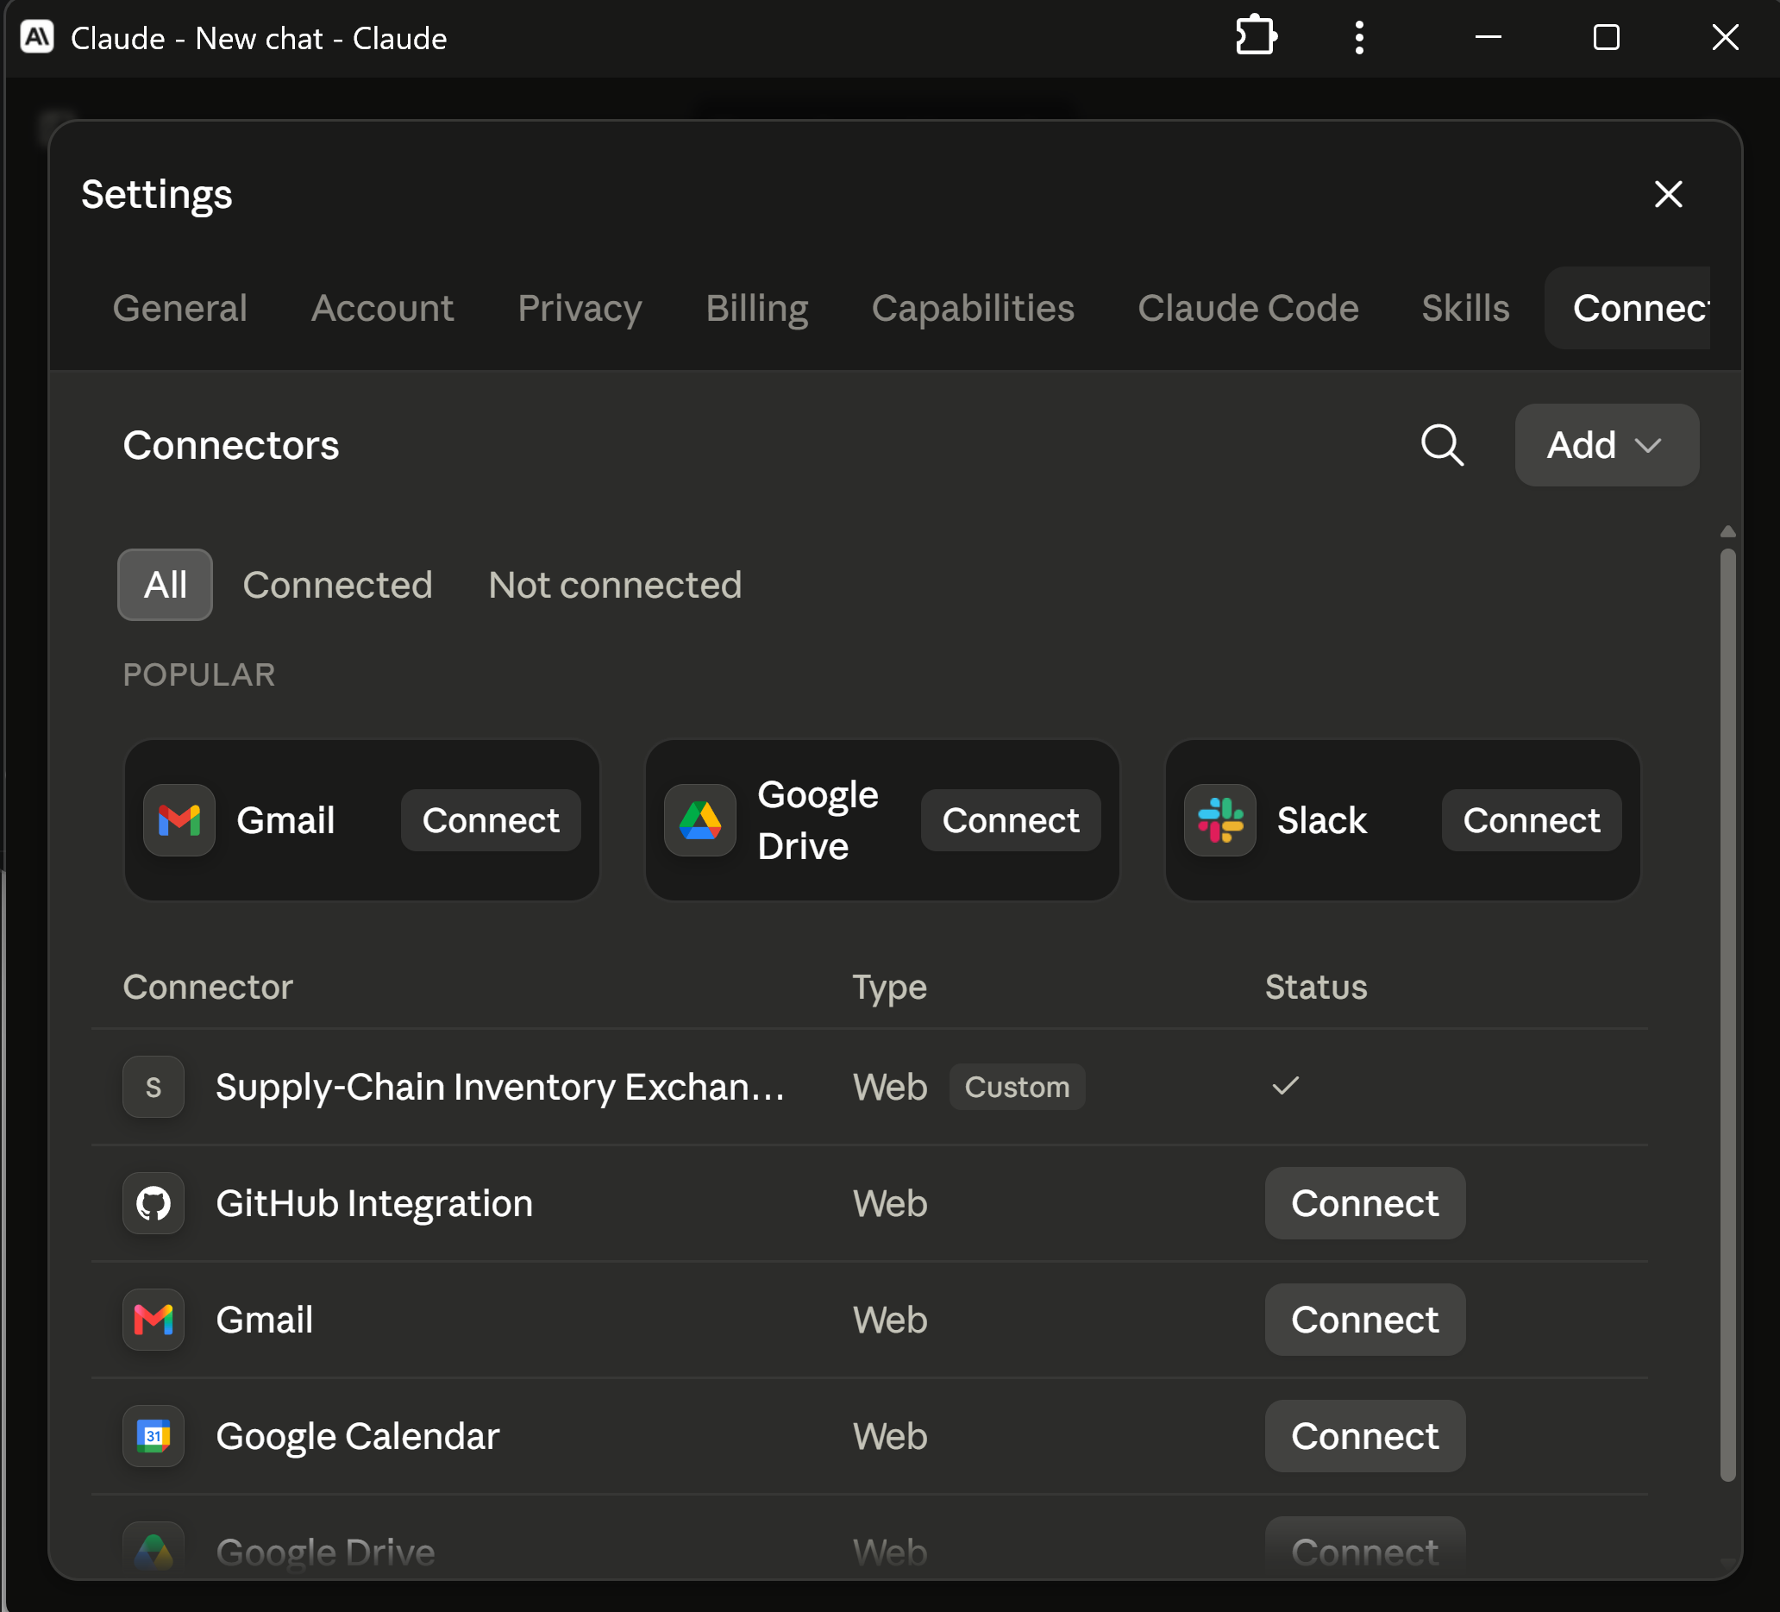Filter by Connected connectors
This screenshot has height=1612, width=1780.
click(337, 585)
